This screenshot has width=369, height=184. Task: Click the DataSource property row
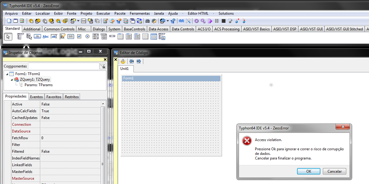(x=56, y=131)
